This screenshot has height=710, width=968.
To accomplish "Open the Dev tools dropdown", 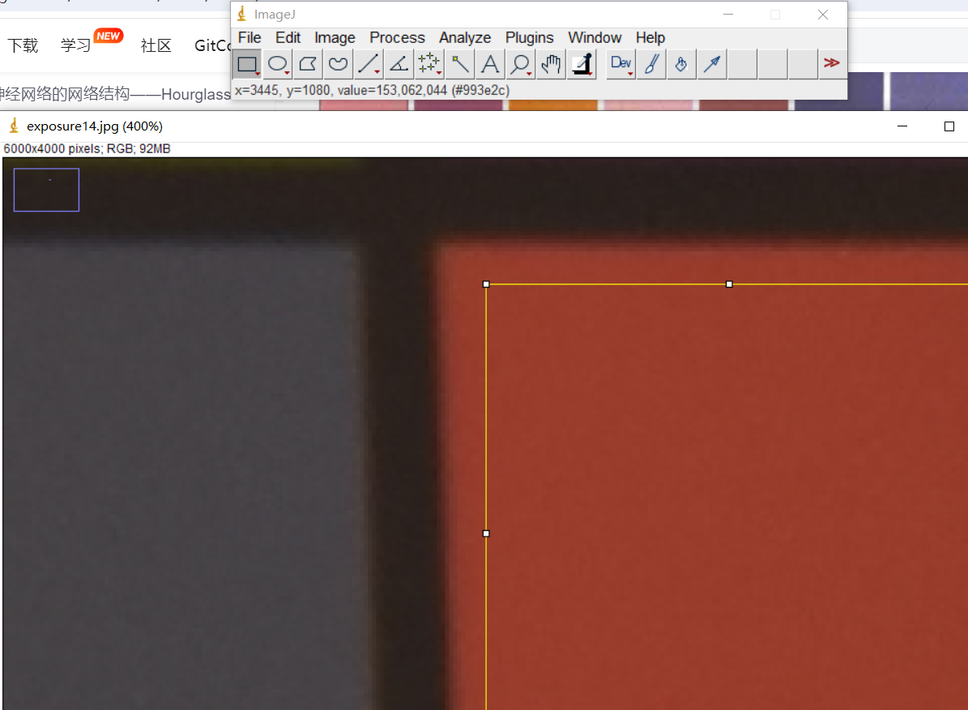I will click(621, 64).
